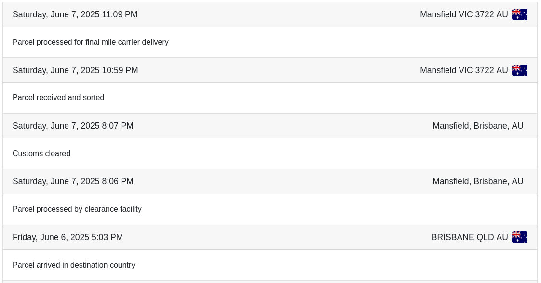Click Australian flag beside 11:09 PM Mansfield VIC entry
Image resolution: width=541 pixels, height=283 pixels.
click(x=519, y=14)
